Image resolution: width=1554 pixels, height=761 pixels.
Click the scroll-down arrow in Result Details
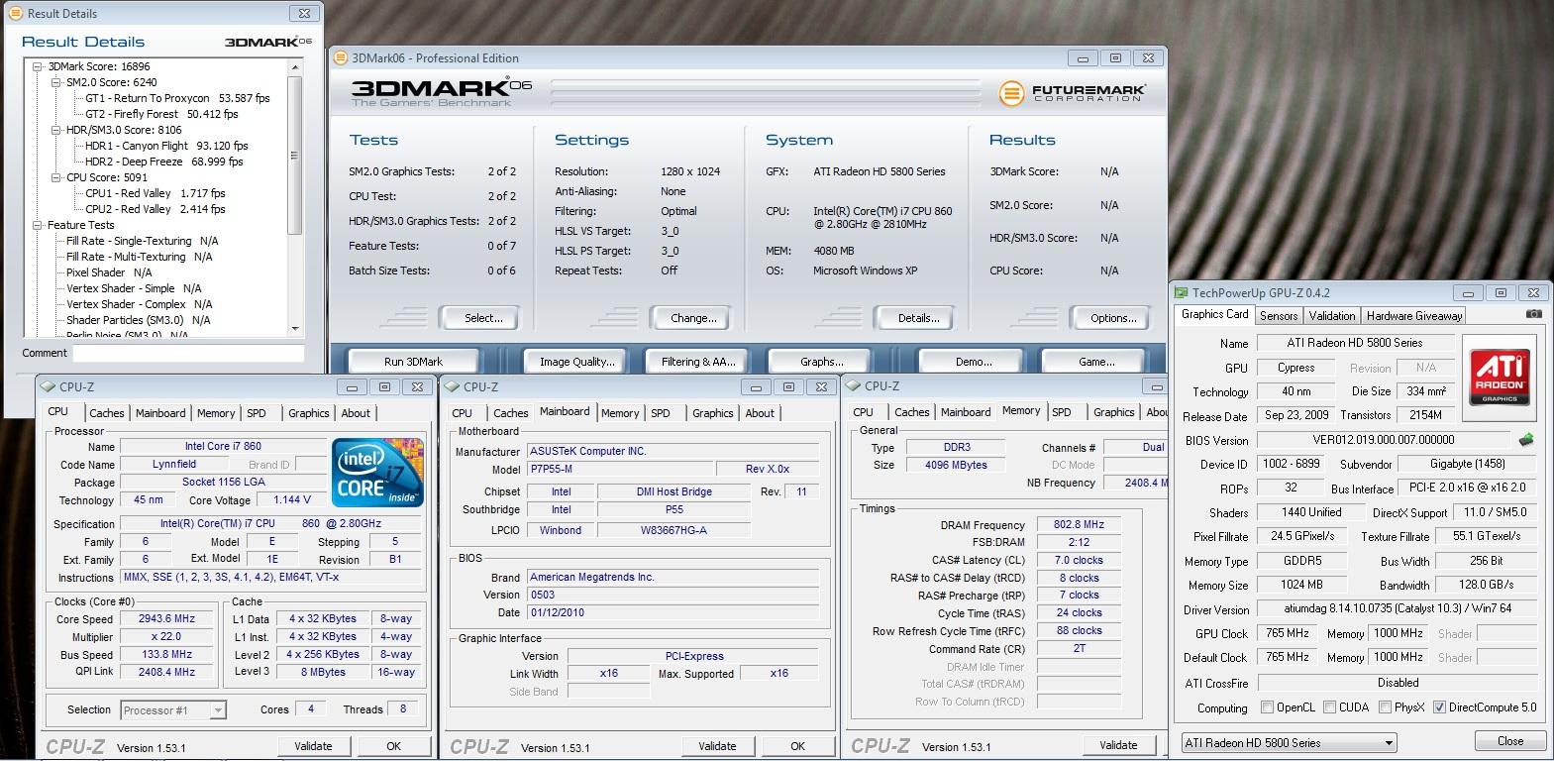click(295, 328)
